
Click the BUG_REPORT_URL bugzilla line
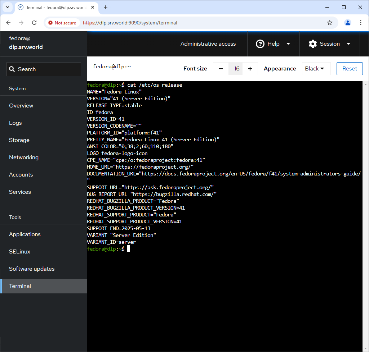tap(152, 194)
